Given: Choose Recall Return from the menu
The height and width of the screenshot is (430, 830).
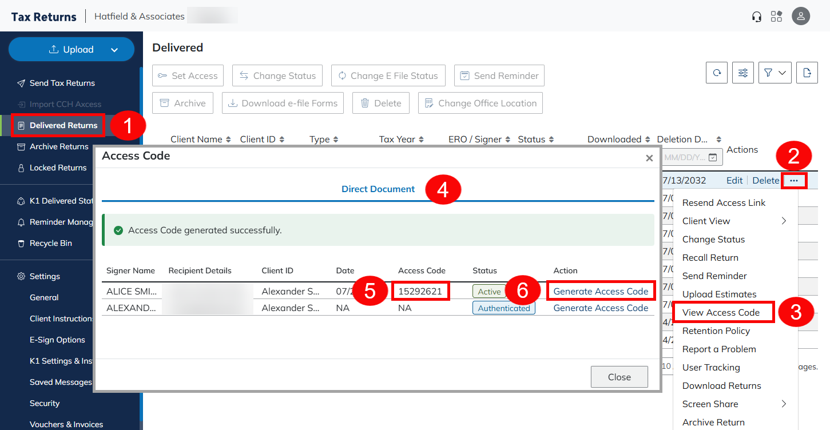Looking at the screenshot, I should click(x=710, y=258).
